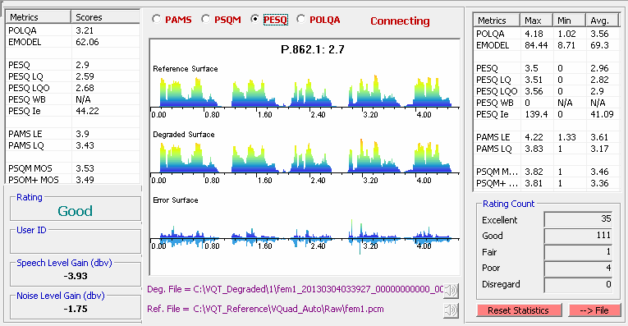Click the Reset Statistics button
Viewport: 628px width, 326px height.
pyautogui.click(x=519, y=310)
